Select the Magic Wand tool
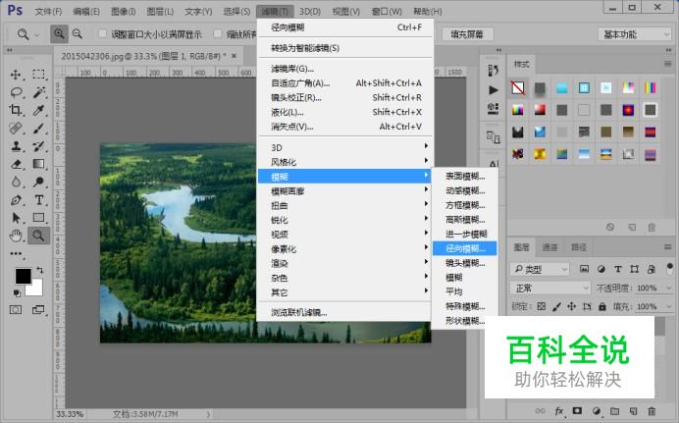 (x=38, y=92)
